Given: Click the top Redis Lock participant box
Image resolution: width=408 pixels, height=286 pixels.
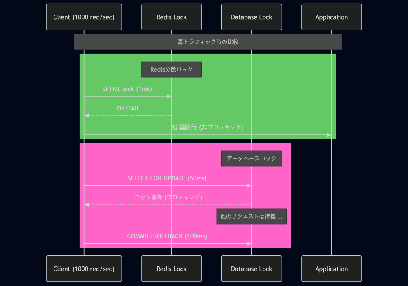Looking at the screenshot, I should pos(171,17).
